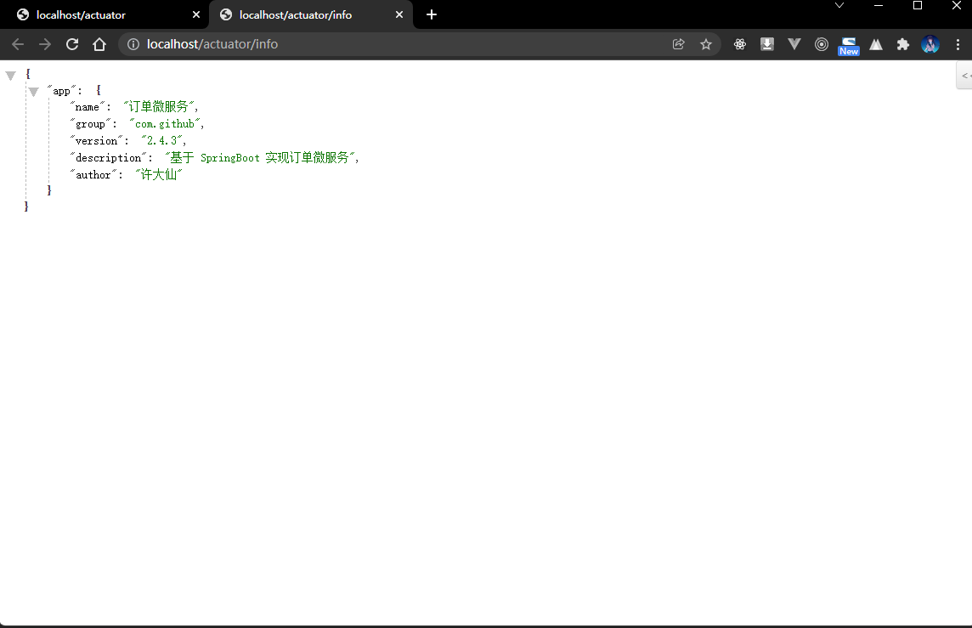Open the tab search chevron

click(x=839, y=6)
